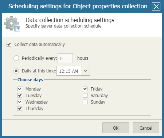Confirm settings with the OK button
Viewport: 164px width, 138px height.
[x=116, y=128]
